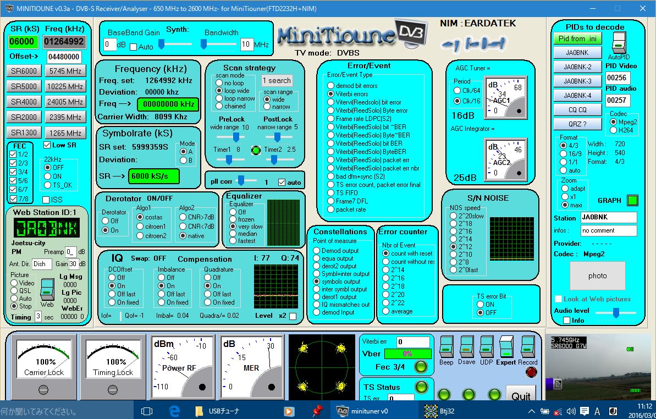Click the AGC2 gauge
The image size is (656, 419).
point(505,159)
